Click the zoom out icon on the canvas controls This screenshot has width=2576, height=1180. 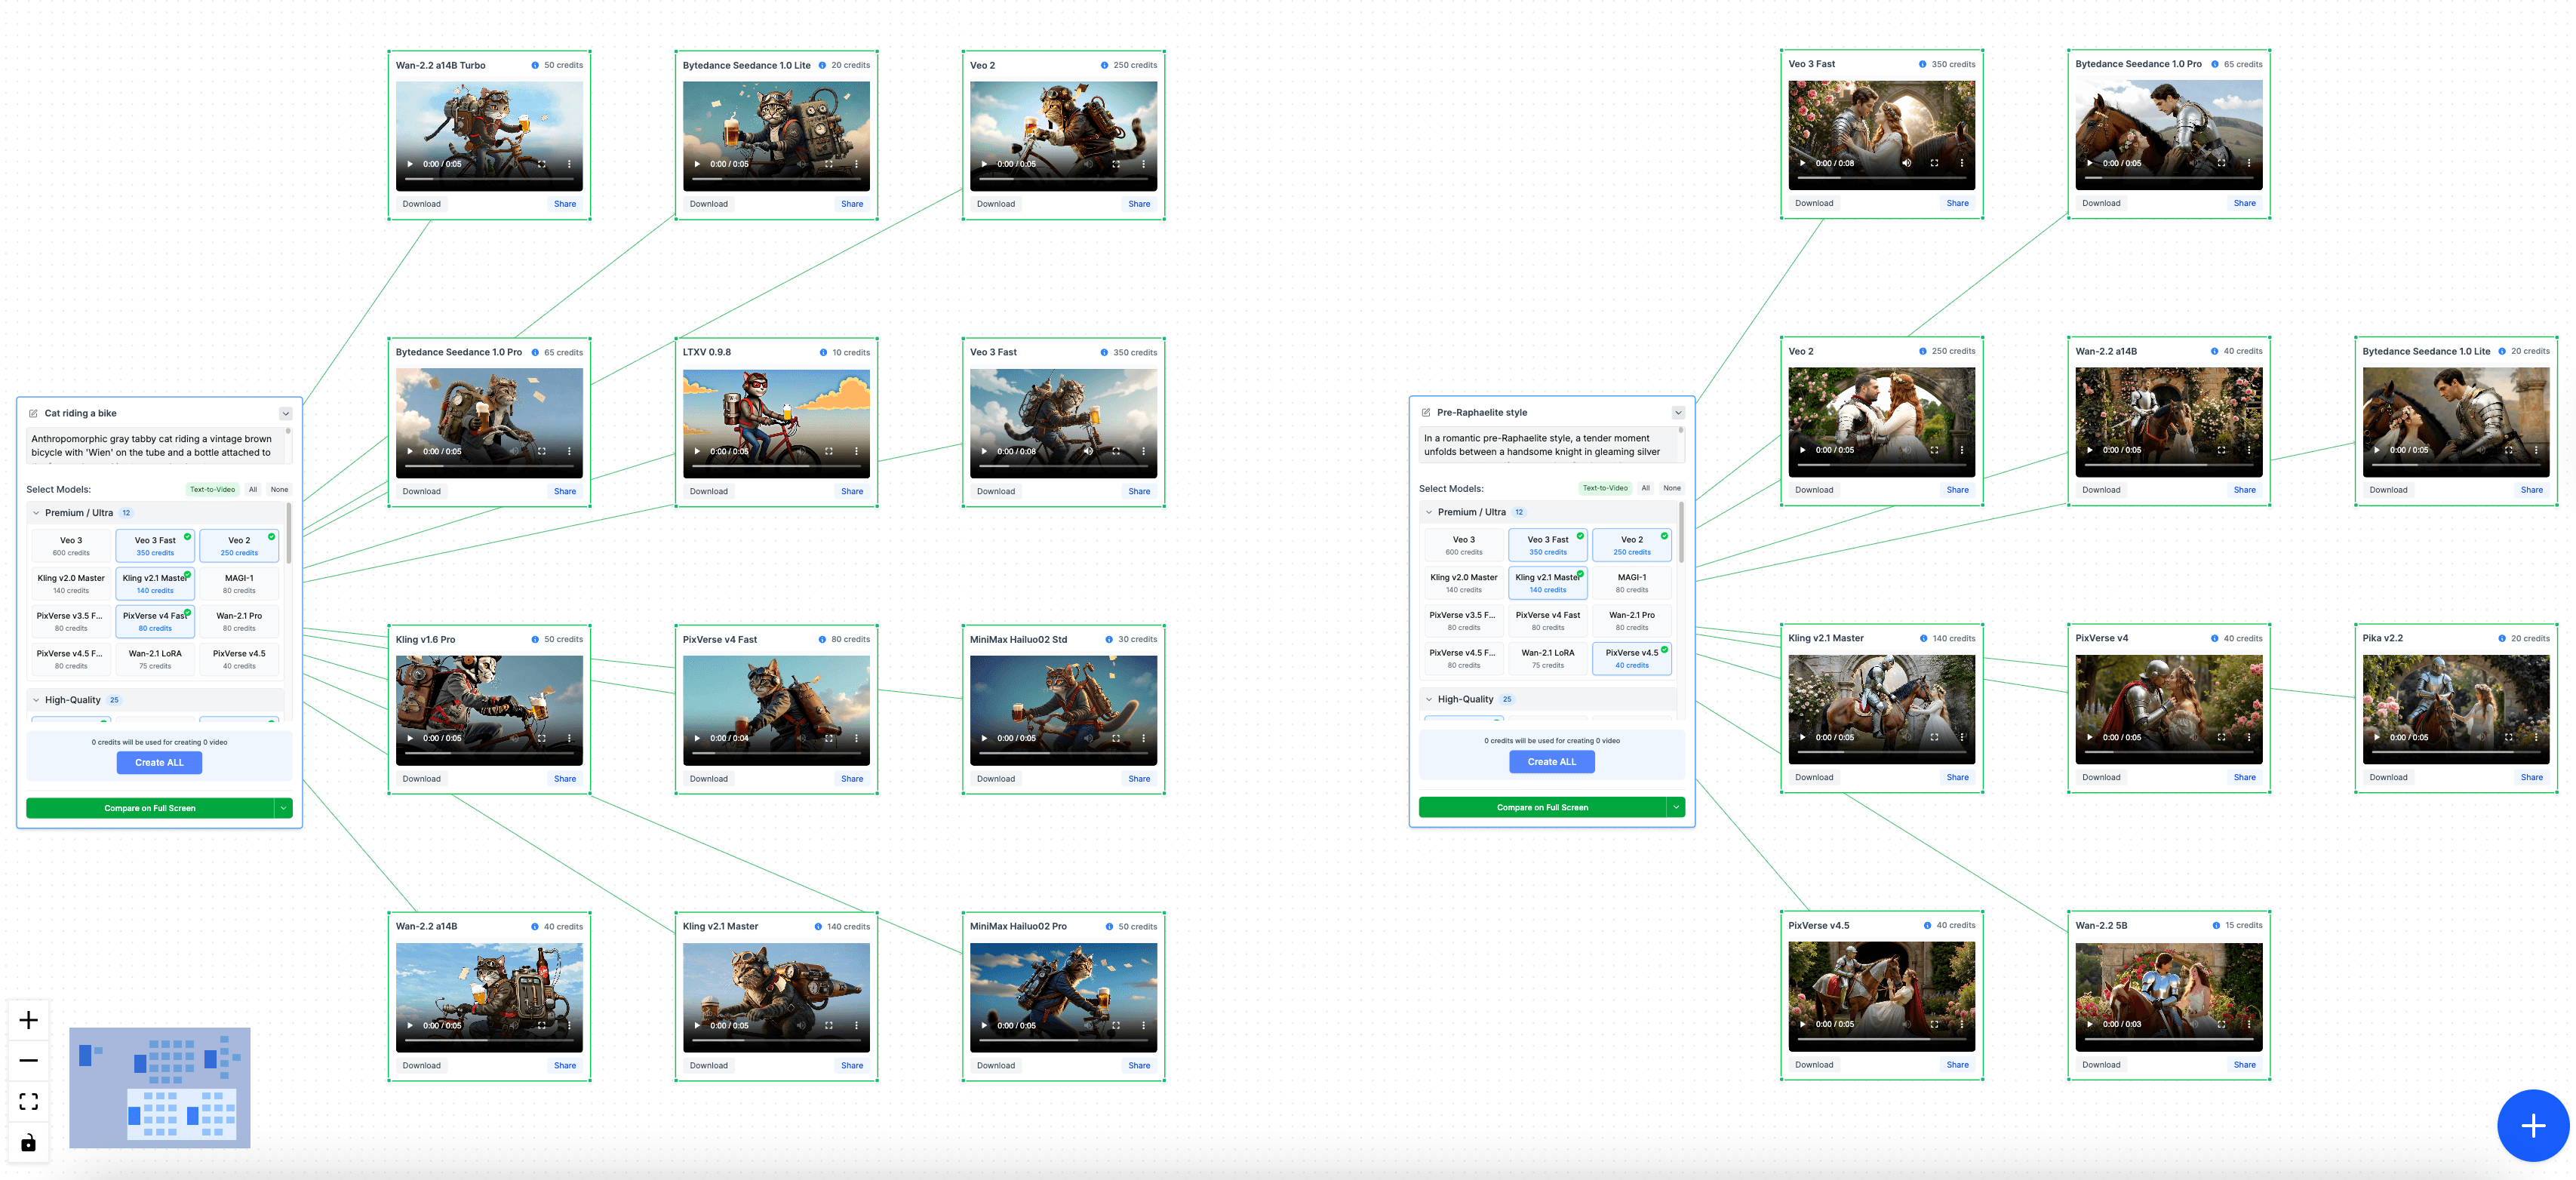click(x=29, y=1060)
